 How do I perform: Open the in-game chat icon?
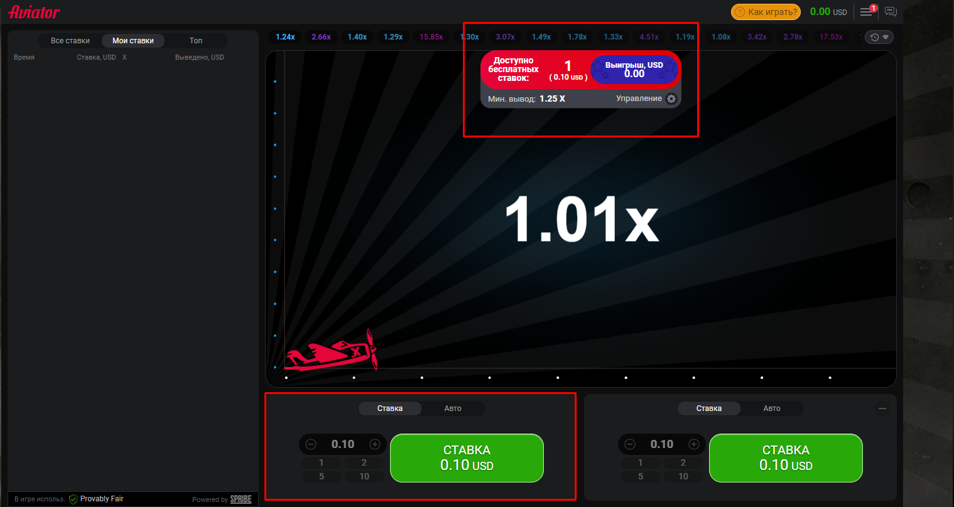pos(891,11)
